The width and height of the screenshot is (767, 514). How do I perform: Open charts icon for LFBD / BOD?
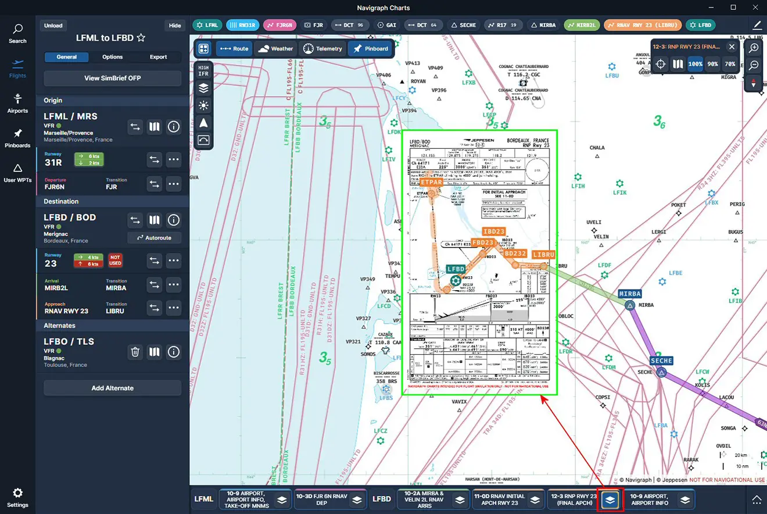(154, 220)
